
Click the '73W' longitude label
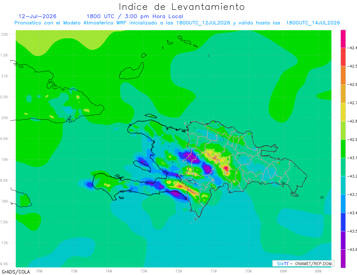point(144,271)
